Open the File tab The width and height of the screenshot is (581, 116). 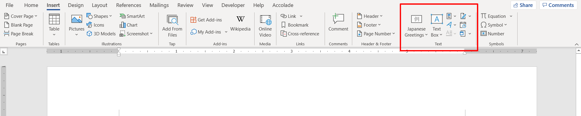click(x=9, y=5)
